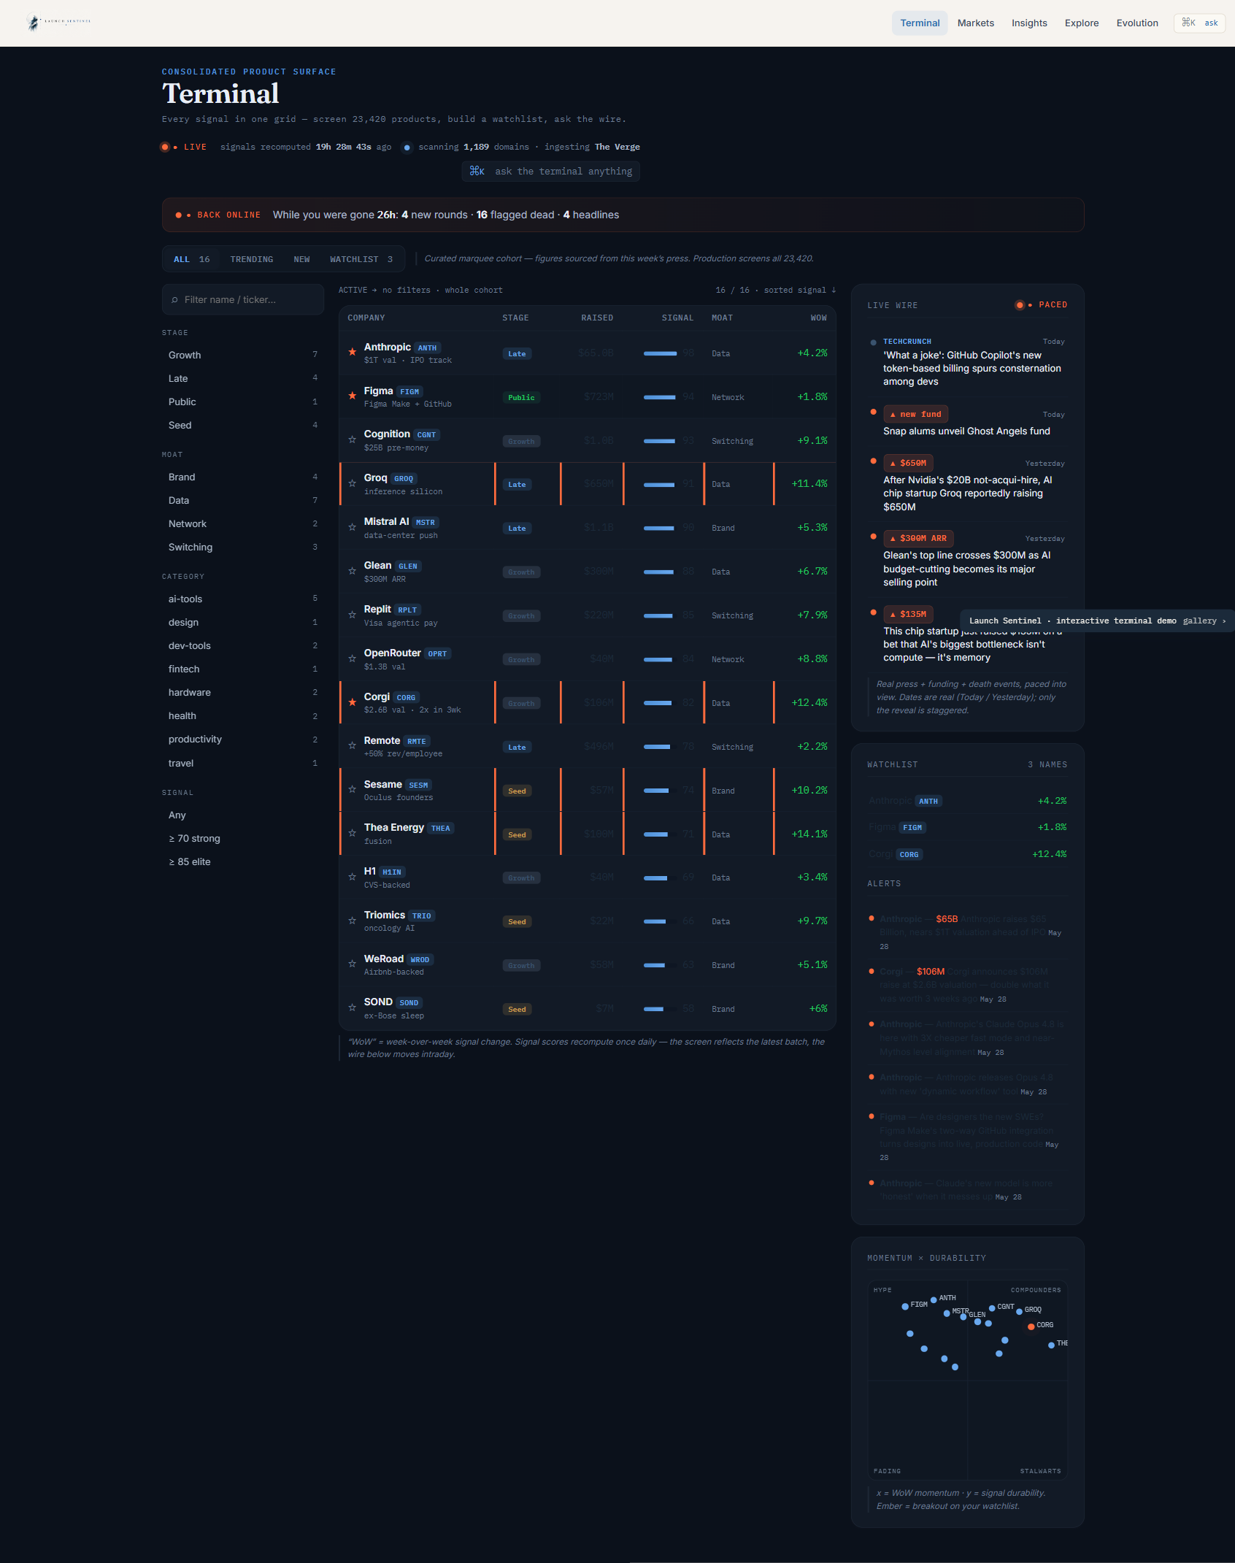Unstar the Corgi row

[352, 702]
